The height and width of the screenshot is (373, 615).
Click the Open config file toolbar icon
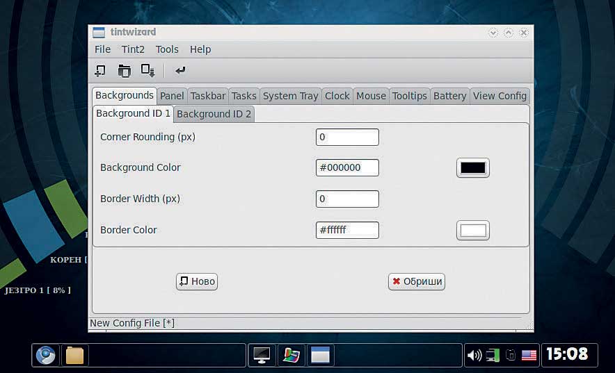pyautogui.click(x=125, y=71)
